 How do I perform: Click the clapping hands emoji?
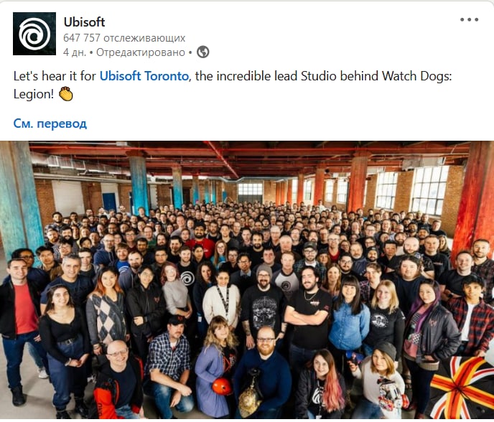tap(66, 94)
